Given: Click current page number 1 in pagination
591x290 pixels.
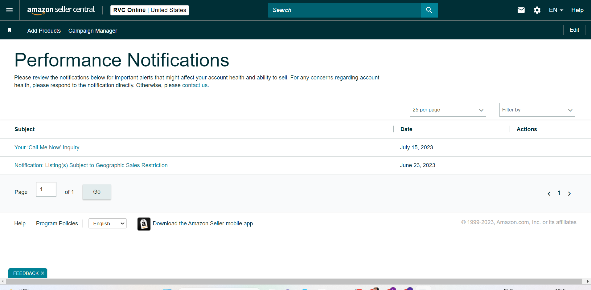Looking at the screenshot, I should [559, 193].
